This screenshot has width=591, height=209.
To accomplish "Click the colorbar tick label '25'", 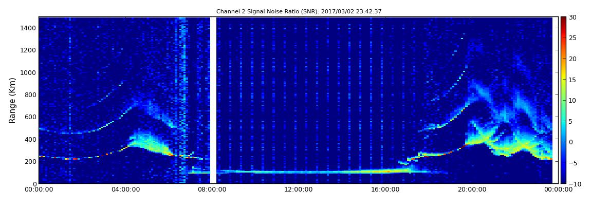I will point(572,38).
